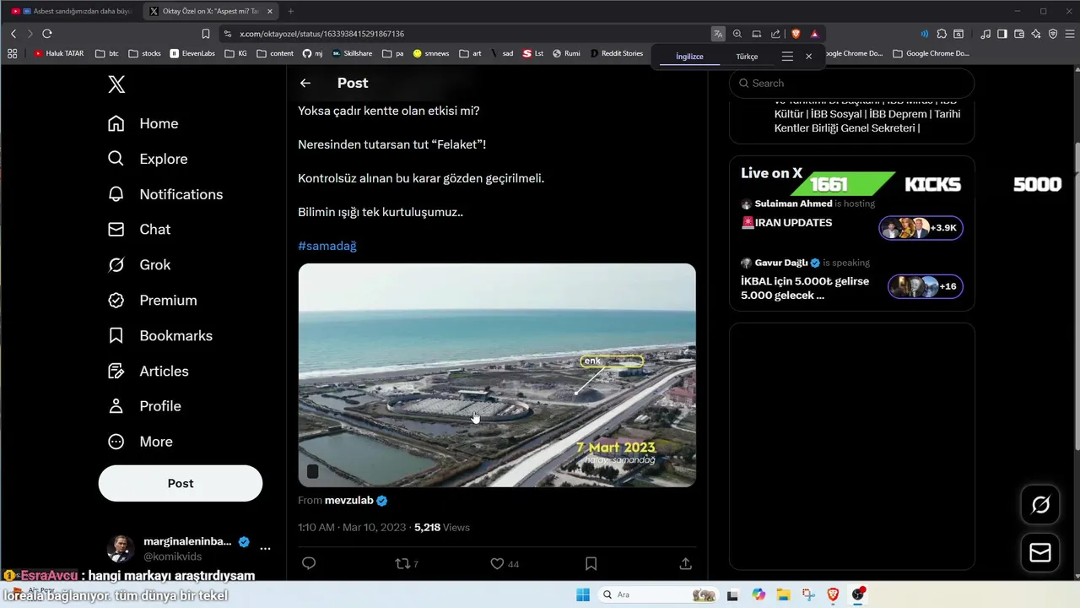
Task: Click the share icon under the post
Action: click(686, 563)
